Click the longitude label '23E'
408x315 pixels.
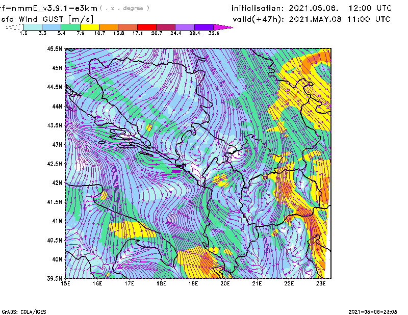coord(321,283)
